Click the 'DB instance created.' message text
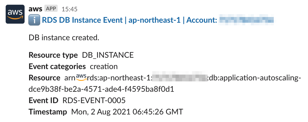 [64, 37]
